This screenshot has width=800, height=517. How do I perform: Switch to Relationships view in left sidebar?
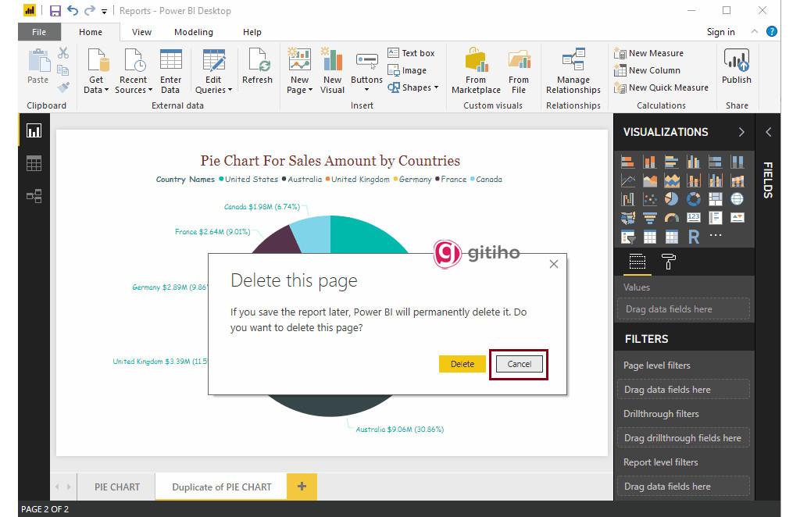pos(34,196)
